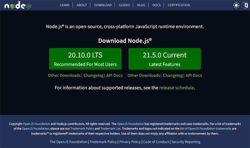Open the Security Reporting footer link

186,142
